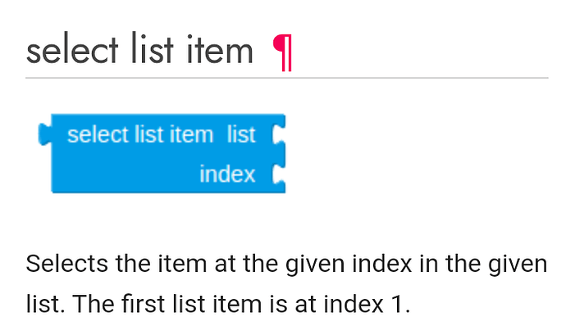
Task: Click the word 'list' in the heading
Action: pos(152,49)
